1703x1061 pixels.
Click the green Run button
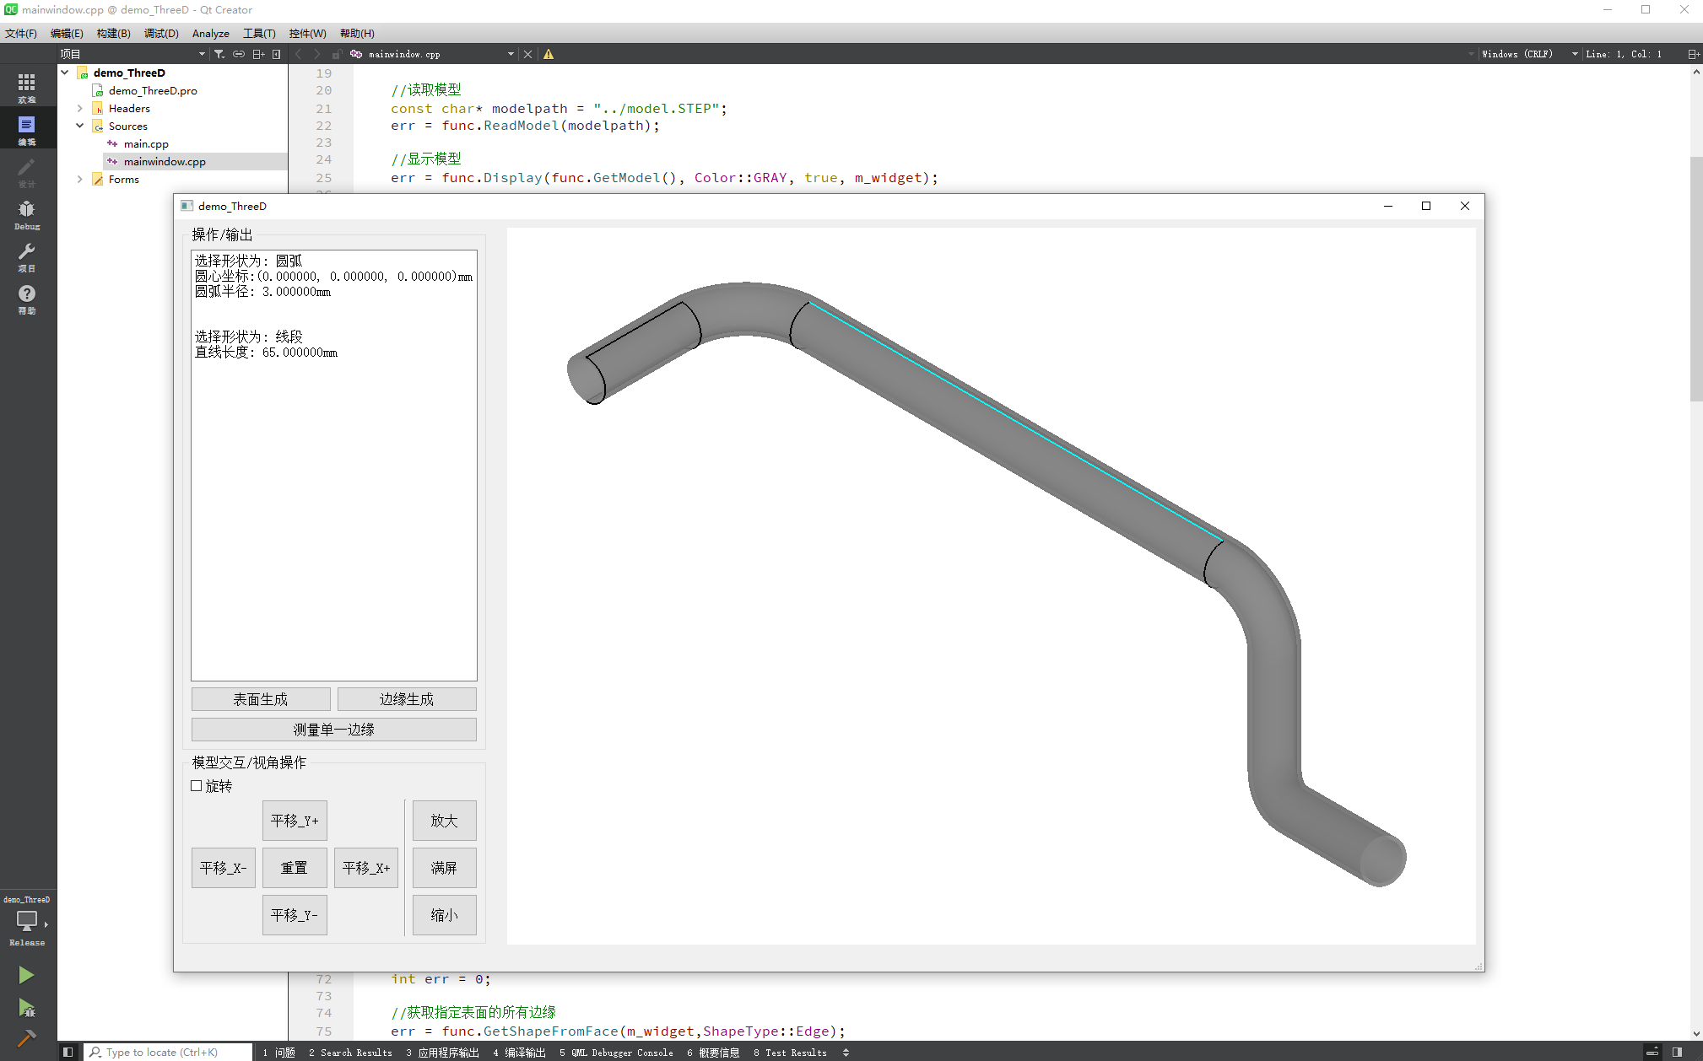pos(26,975)
